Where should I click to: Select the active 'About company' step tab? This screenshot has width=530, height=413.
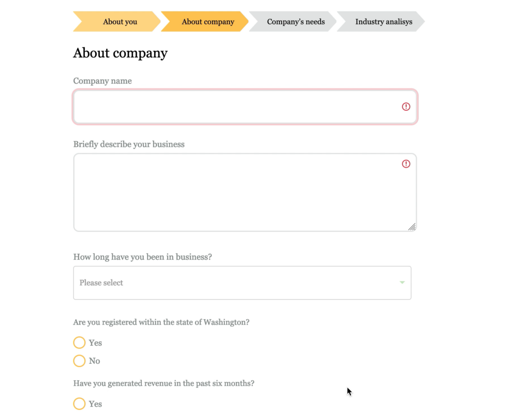[205, 22]
